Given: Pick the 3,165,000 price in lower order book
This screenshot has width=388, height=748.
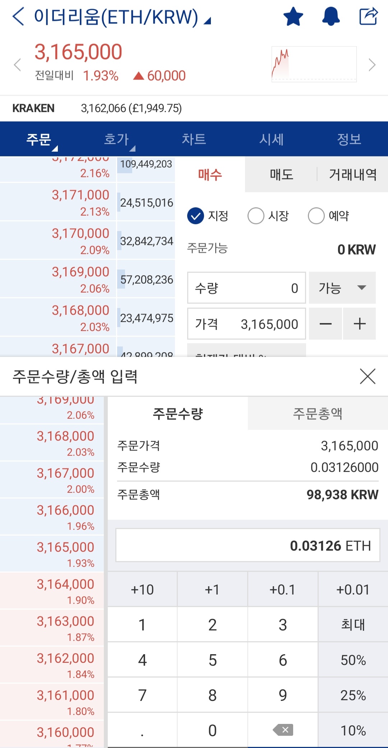Looking at the screenshot, I should (52, 553).
